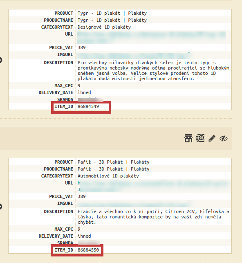Click the Tygr product DESCRIPTION text
The height and width of the screenshot is (263, 242).
point(153,71)
